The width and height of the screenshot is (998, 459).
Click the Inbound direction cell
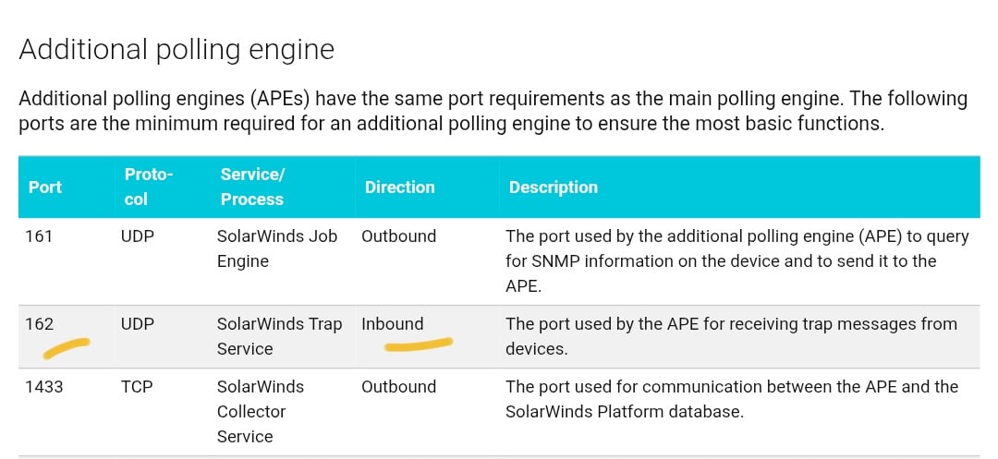tap(392, 324)
